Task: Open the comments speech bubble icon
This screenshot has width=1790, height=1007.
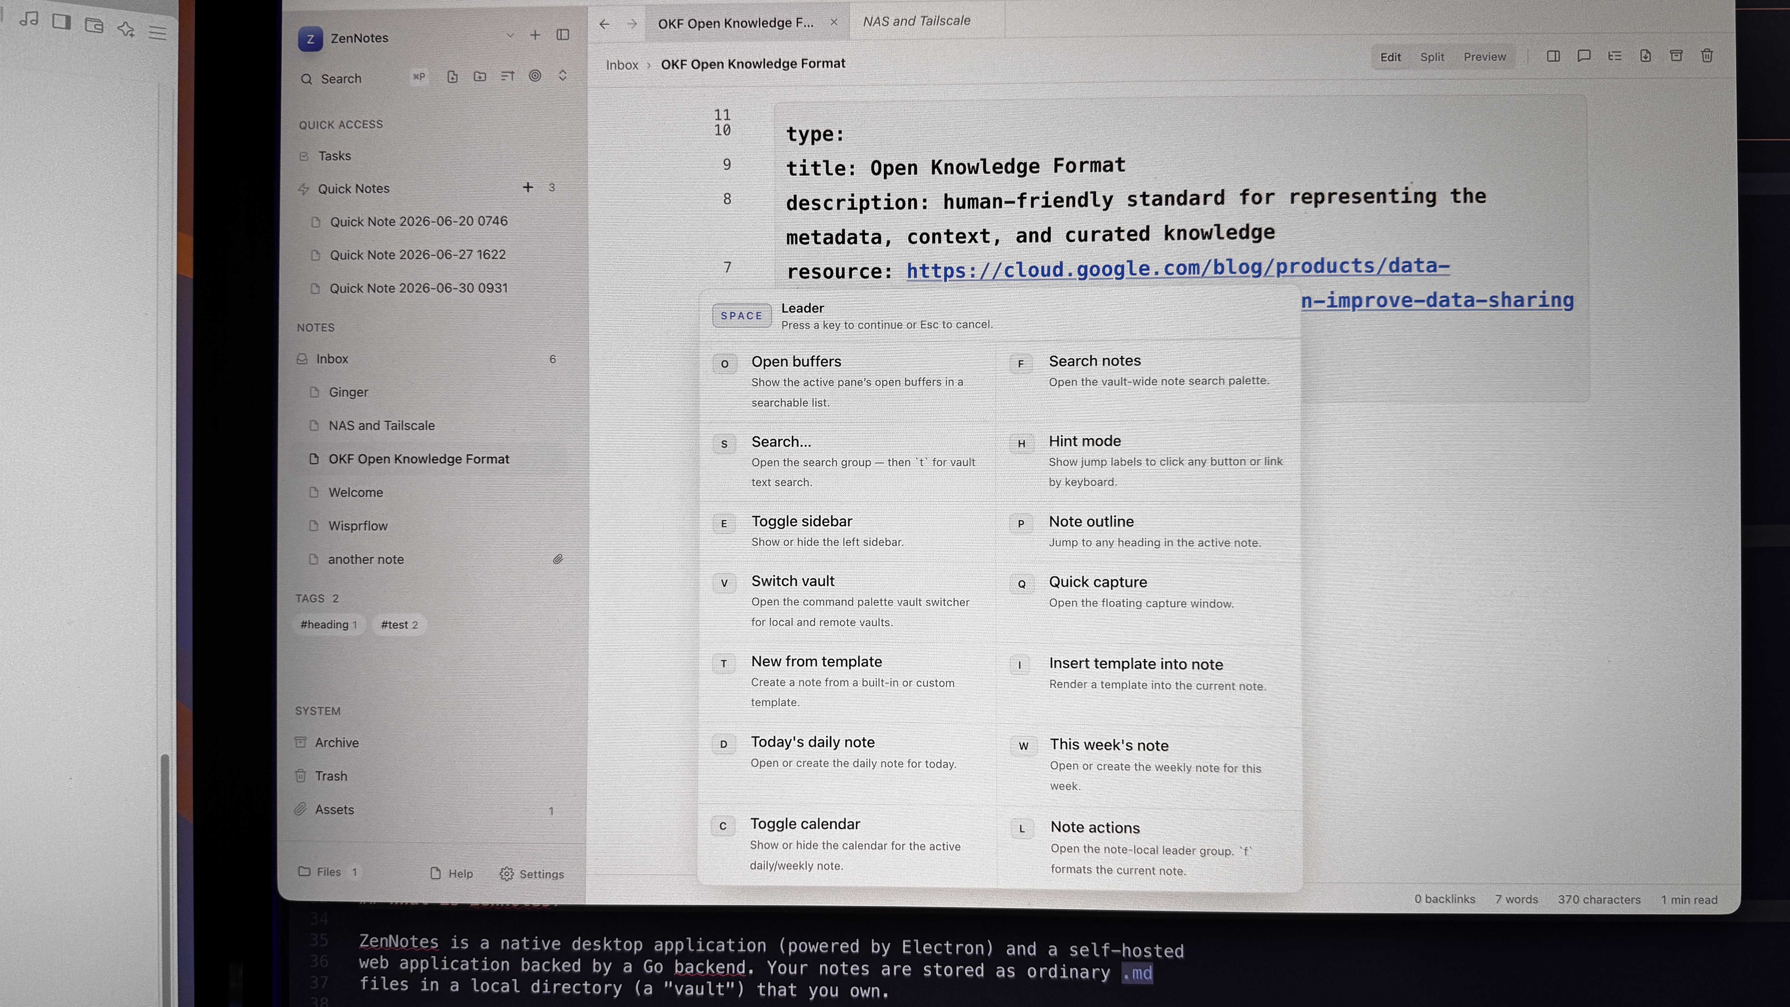Action: 1583,55
